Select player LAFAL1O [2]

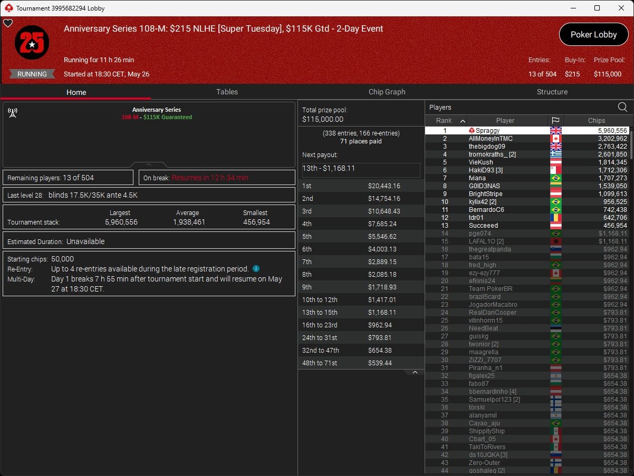click(x=527, y=241)
